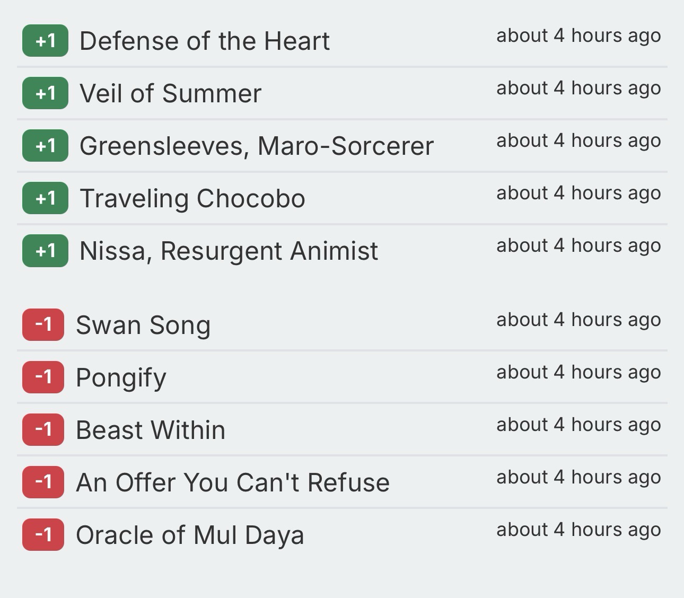This screenshot has height=598, width=684.
Task: Select the Pongify card name
Action: click(121, 377)
